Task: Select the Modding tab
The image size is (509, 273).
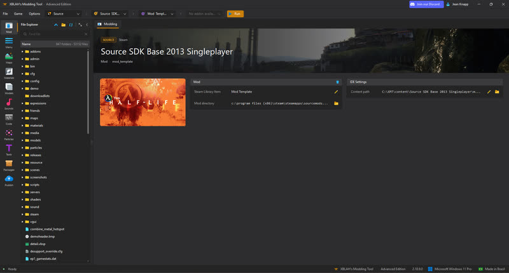Action: point(108,24)
